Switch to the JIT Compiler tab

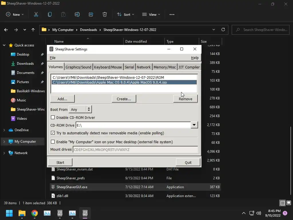coord(189,67)
